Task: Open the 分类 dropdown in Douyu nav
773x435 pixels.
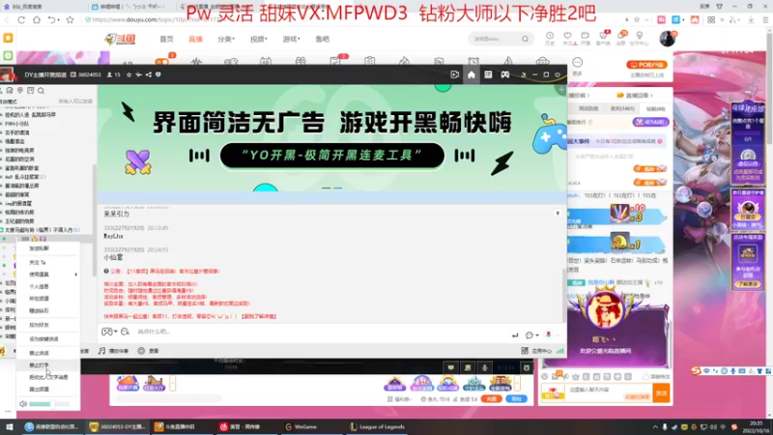Action: point(226,39)
